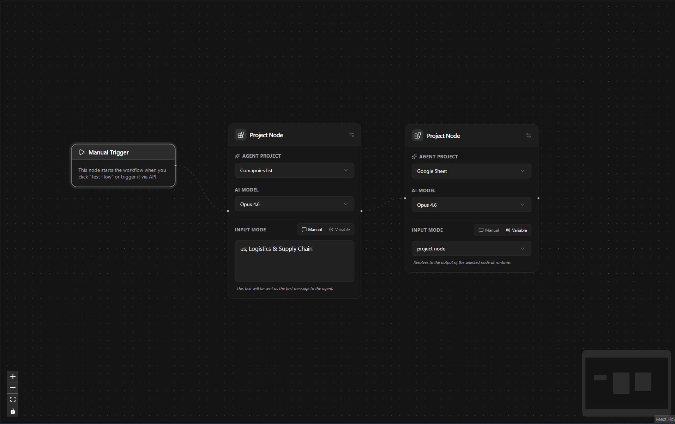Viewport: 675px width, 424px height.
Task: Open settings on the Comapnies list Project Node
Action: [351, 134]
